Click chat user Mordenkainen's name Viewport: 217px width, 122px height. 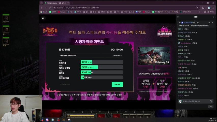(x=186, y=43)
